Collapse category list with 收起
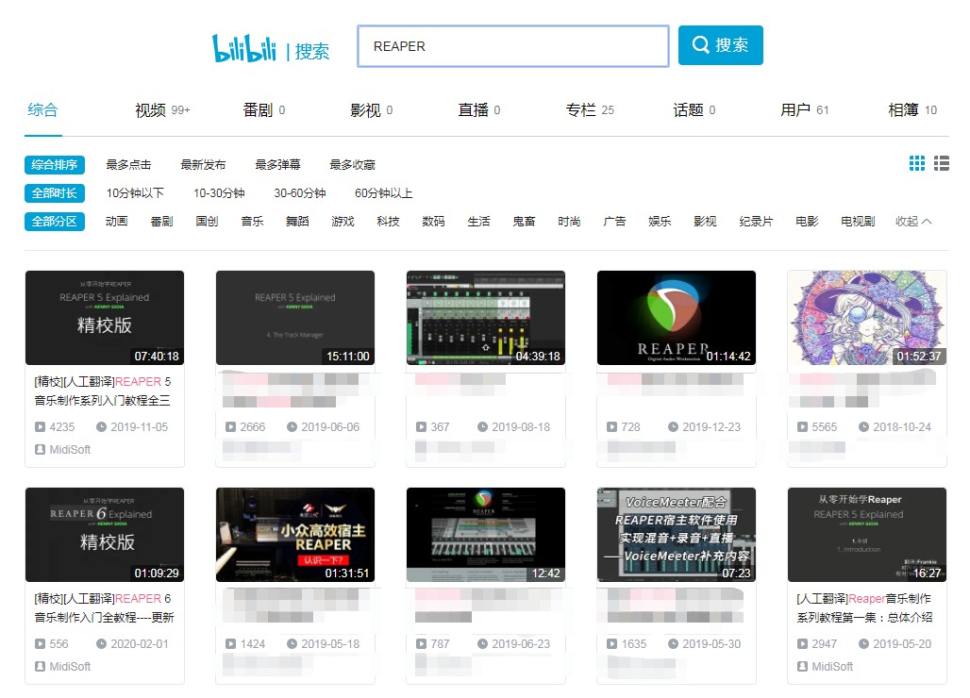Viewport: 970px width, 698px height. click(x=913, y=222)
